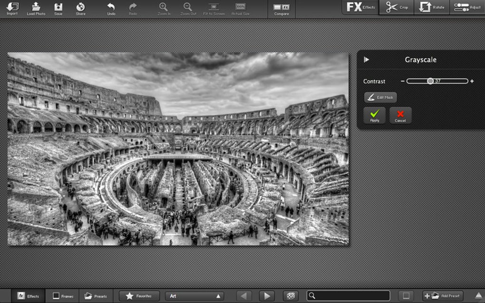
Task: Click the Import icon
Action: 12,8
